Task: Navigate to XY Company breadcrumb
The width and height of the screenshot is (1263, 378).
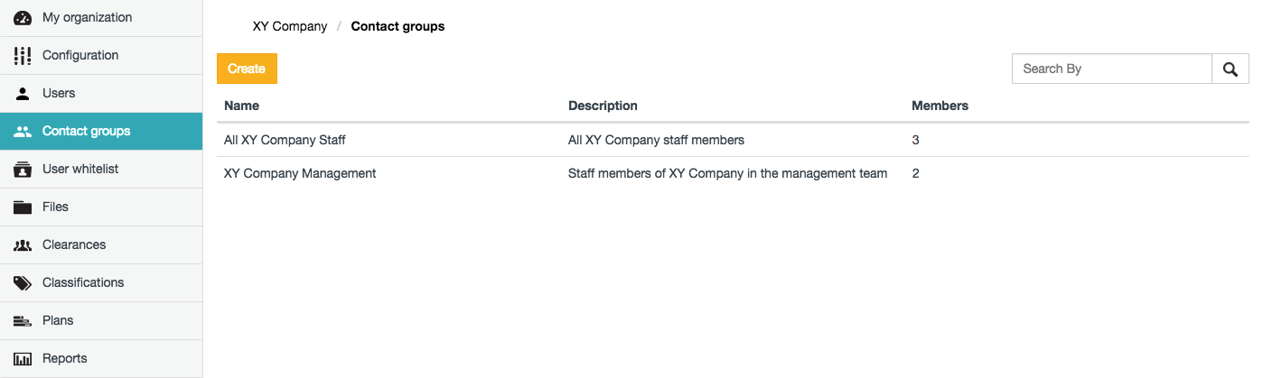Action: [x=289, y=26]
